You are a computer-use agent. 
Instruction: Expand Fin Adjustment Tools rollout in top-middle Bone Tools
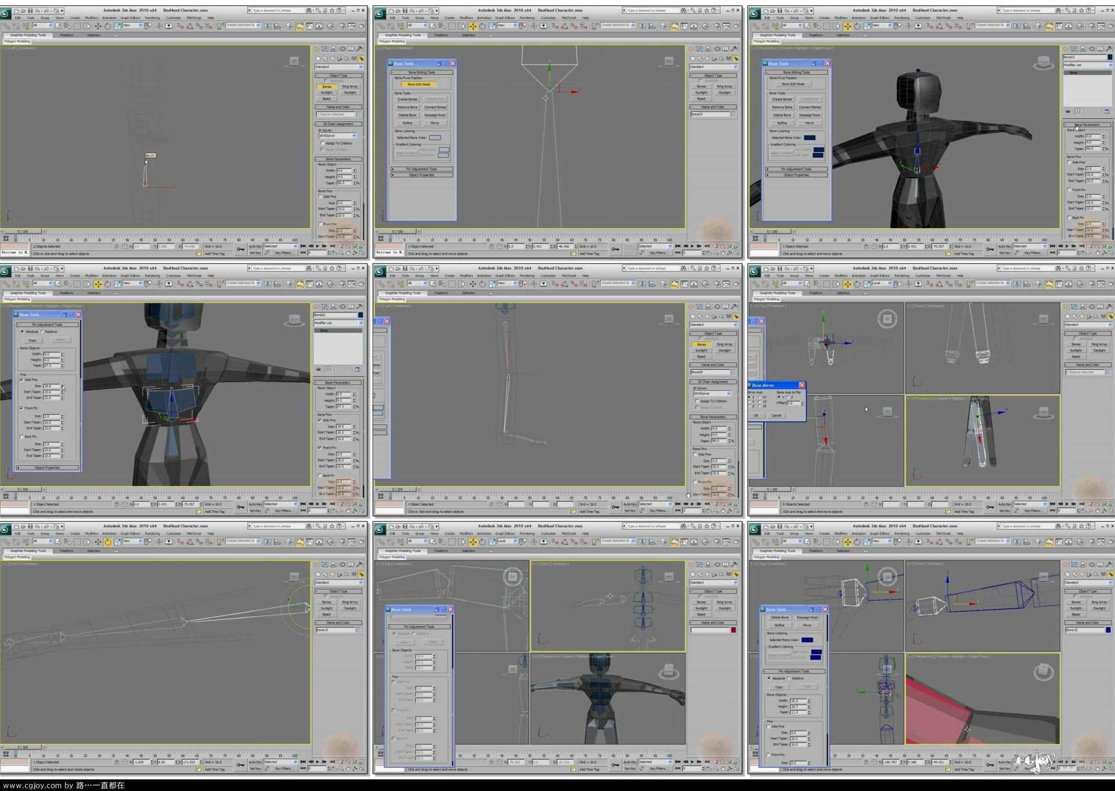pyautogui.click(x=422, y=169)
